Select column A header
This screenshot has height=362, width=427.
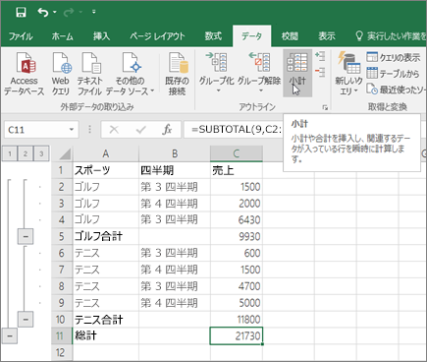coord(105,153)
